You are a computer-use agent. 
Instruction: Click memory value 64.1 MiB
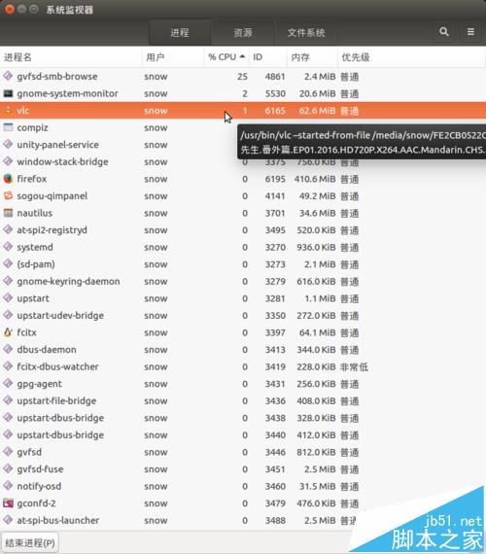pos(317,332)
